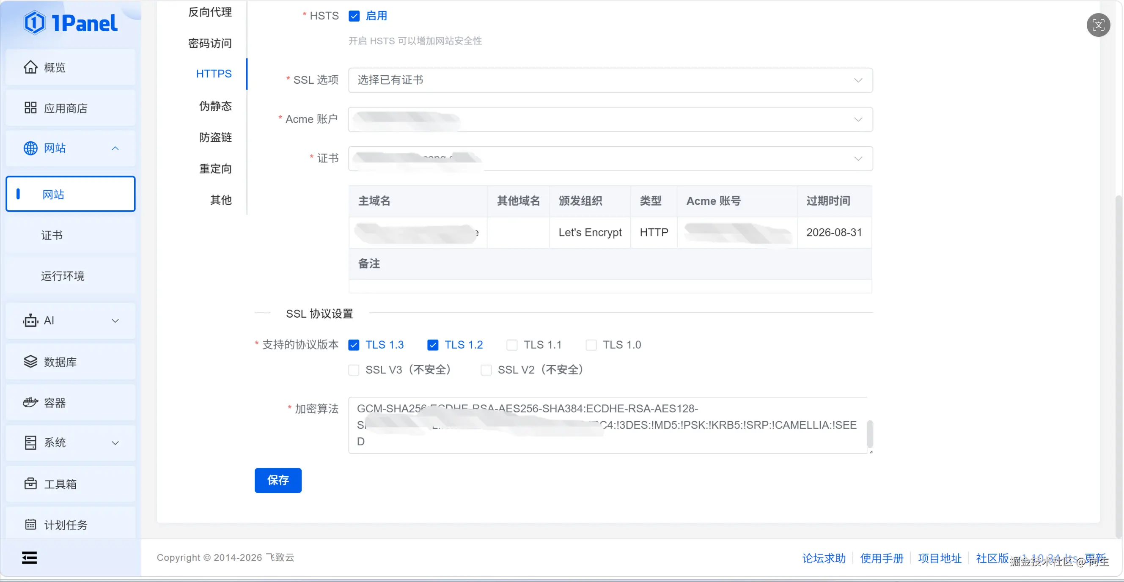Click the 2026-08-31 expiry date cell
The height and width of the screenshot is (582, 1124).
coord(834,233)
